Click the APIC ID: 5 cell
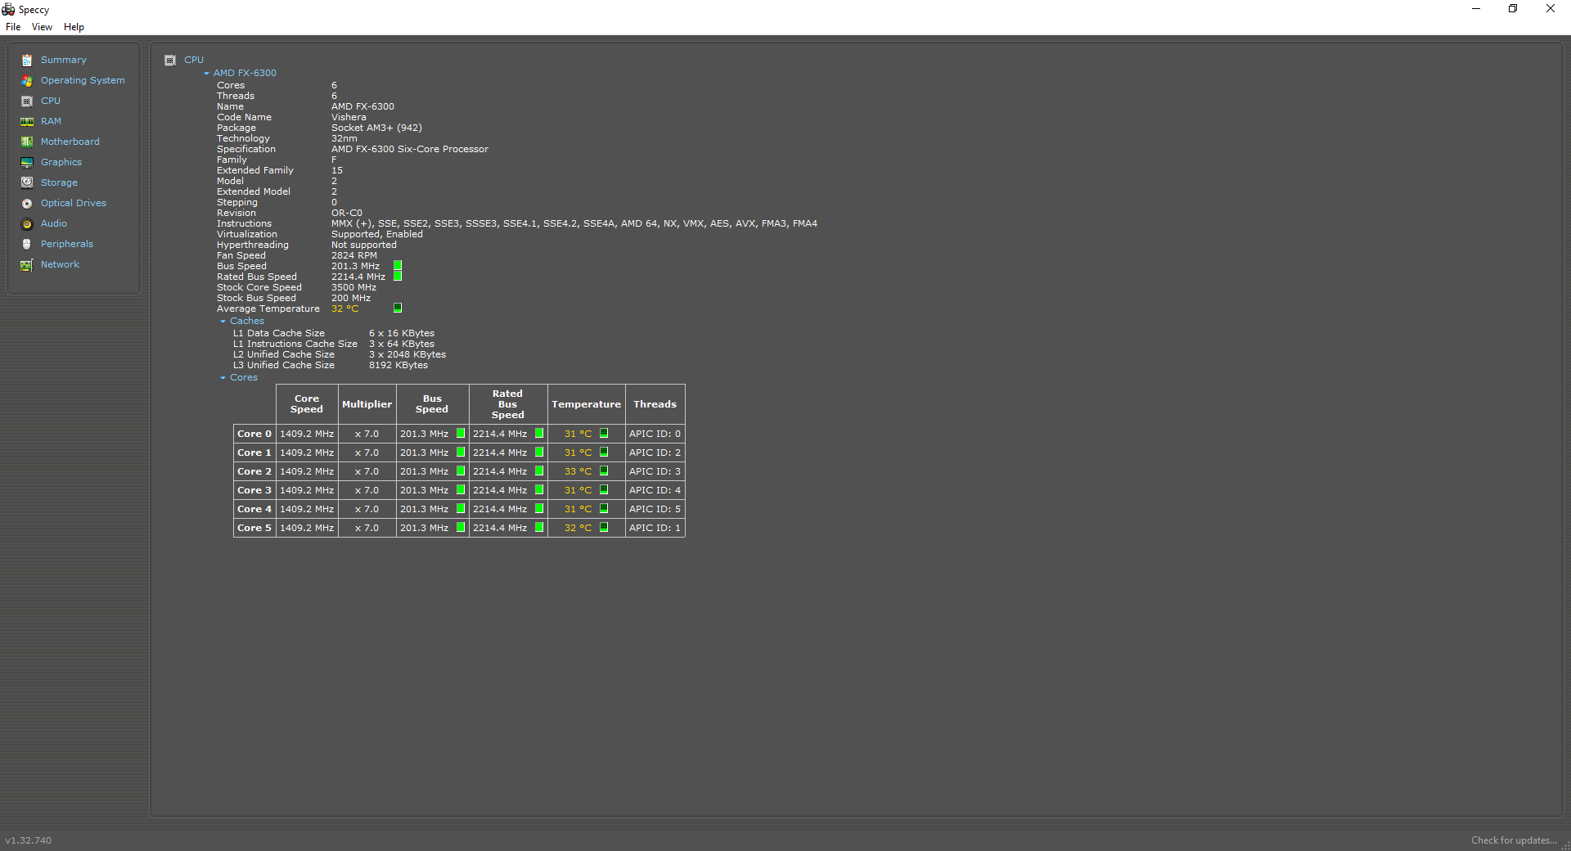This screenshot has height=851, width=1571. [x=655, y=509]
